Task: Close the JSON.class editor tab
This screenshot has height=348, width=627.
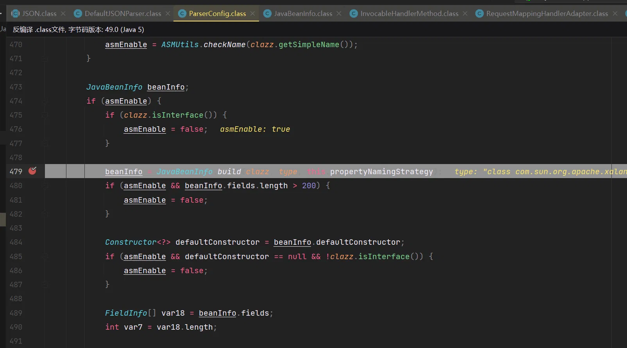Action: (x=63, y=14)
